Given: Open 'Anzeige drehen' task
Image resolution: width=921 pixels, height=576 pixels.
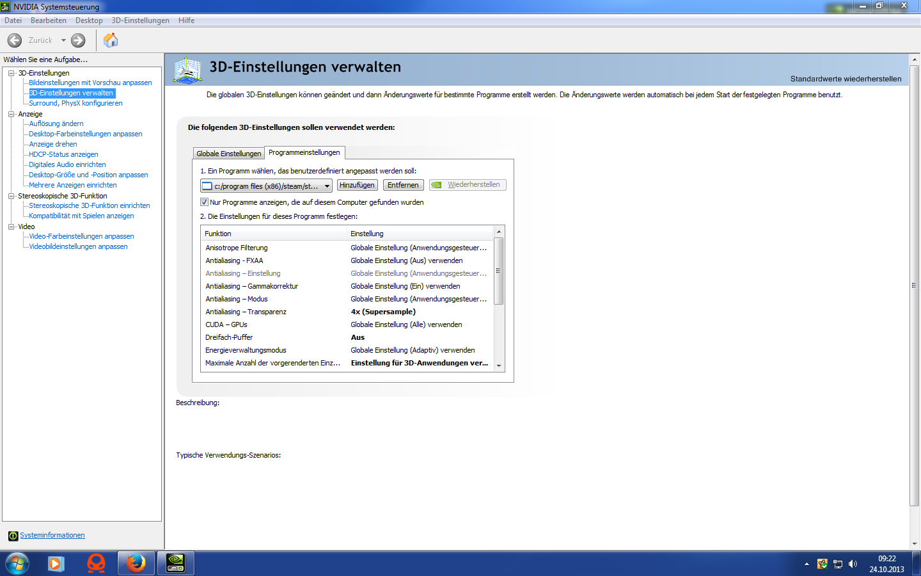Looking at the screenshot, I should click(53, 145).
